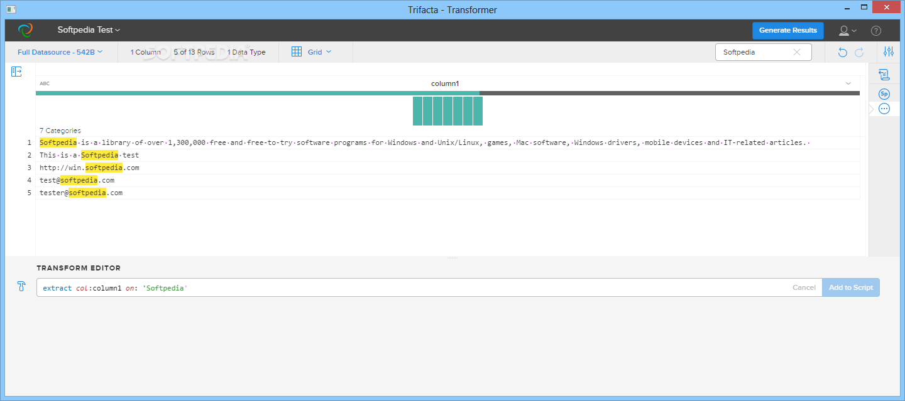This screenshot has height=401, width=905.
Task: Click the panel resize handle dots
Action: coord(452,258)
